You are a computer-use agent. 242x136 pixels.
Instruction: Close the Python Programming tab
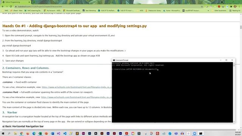(29, 2)
